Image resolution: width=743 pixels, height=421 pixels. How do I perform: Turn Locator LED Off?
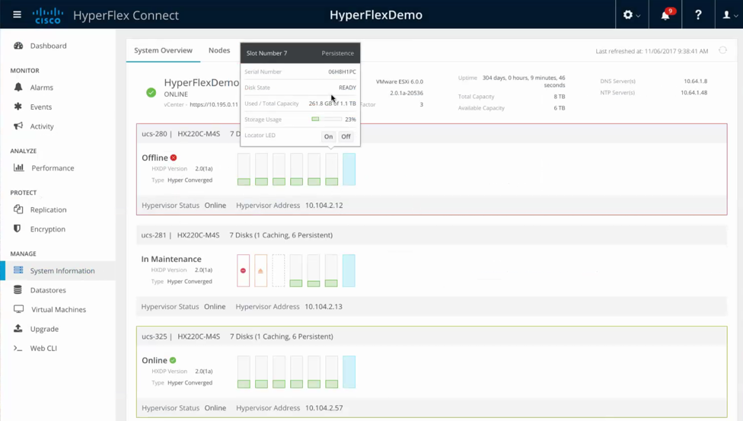coord(346,137)
